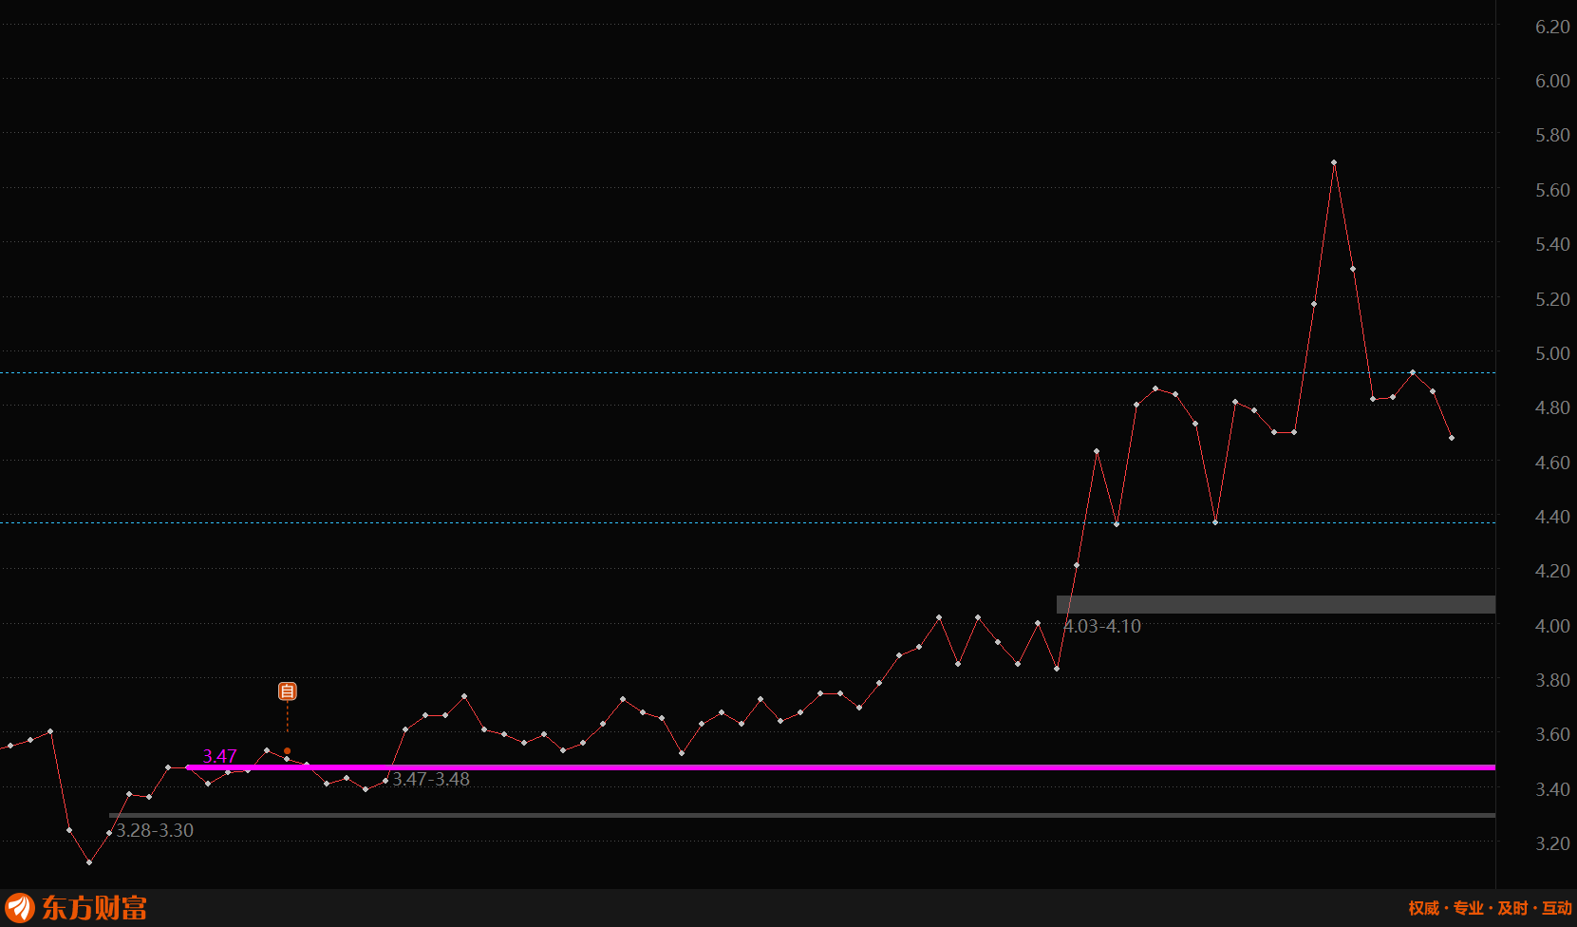Click the 3.80 axis price label

1552,680
